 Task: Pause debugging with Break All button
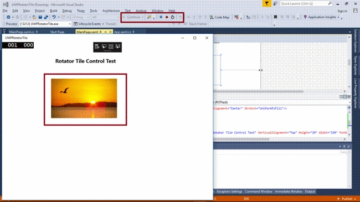point(161,17)
